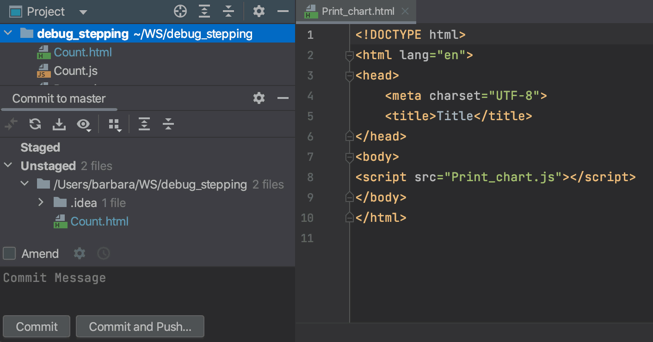This screenshot has width=653, height=342.
Task: Open Project panel settings gear
Action: (259, 12)
